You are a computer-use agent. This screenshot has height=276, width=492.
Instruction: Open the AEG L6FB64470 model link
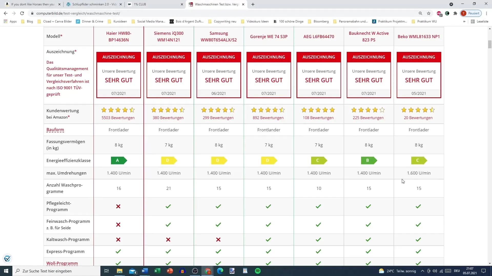pyautogui.click(x=319, y=37)
